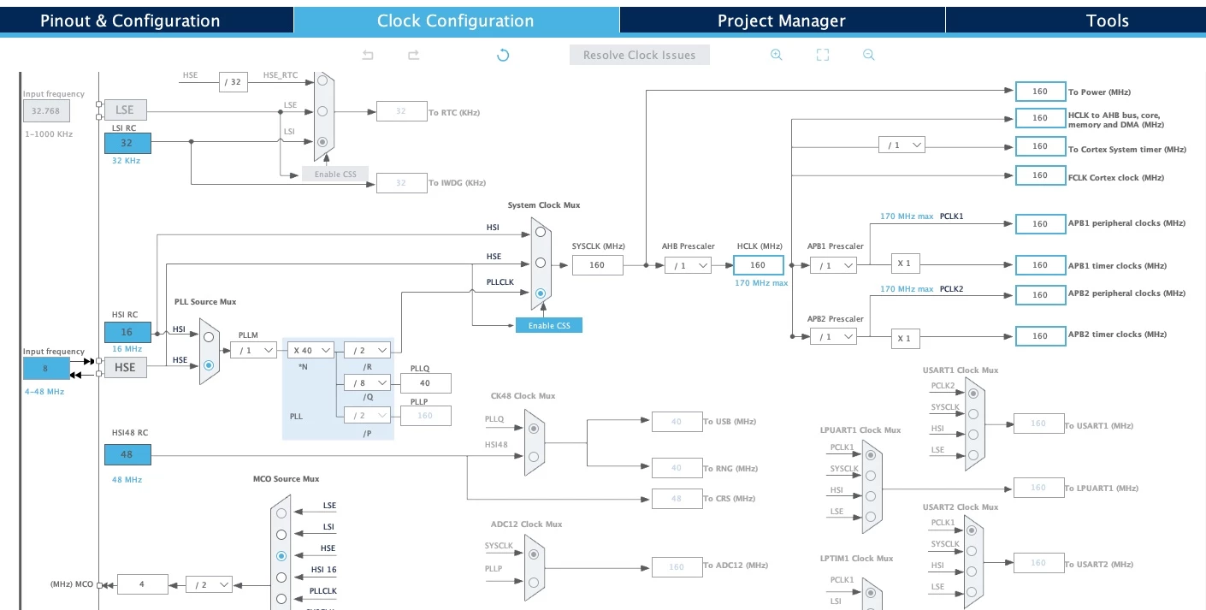The width and height of the screenshot is (1206, 610).
Task: Select HSI in System Clock Mux
Action: click(x=540, y=232)
